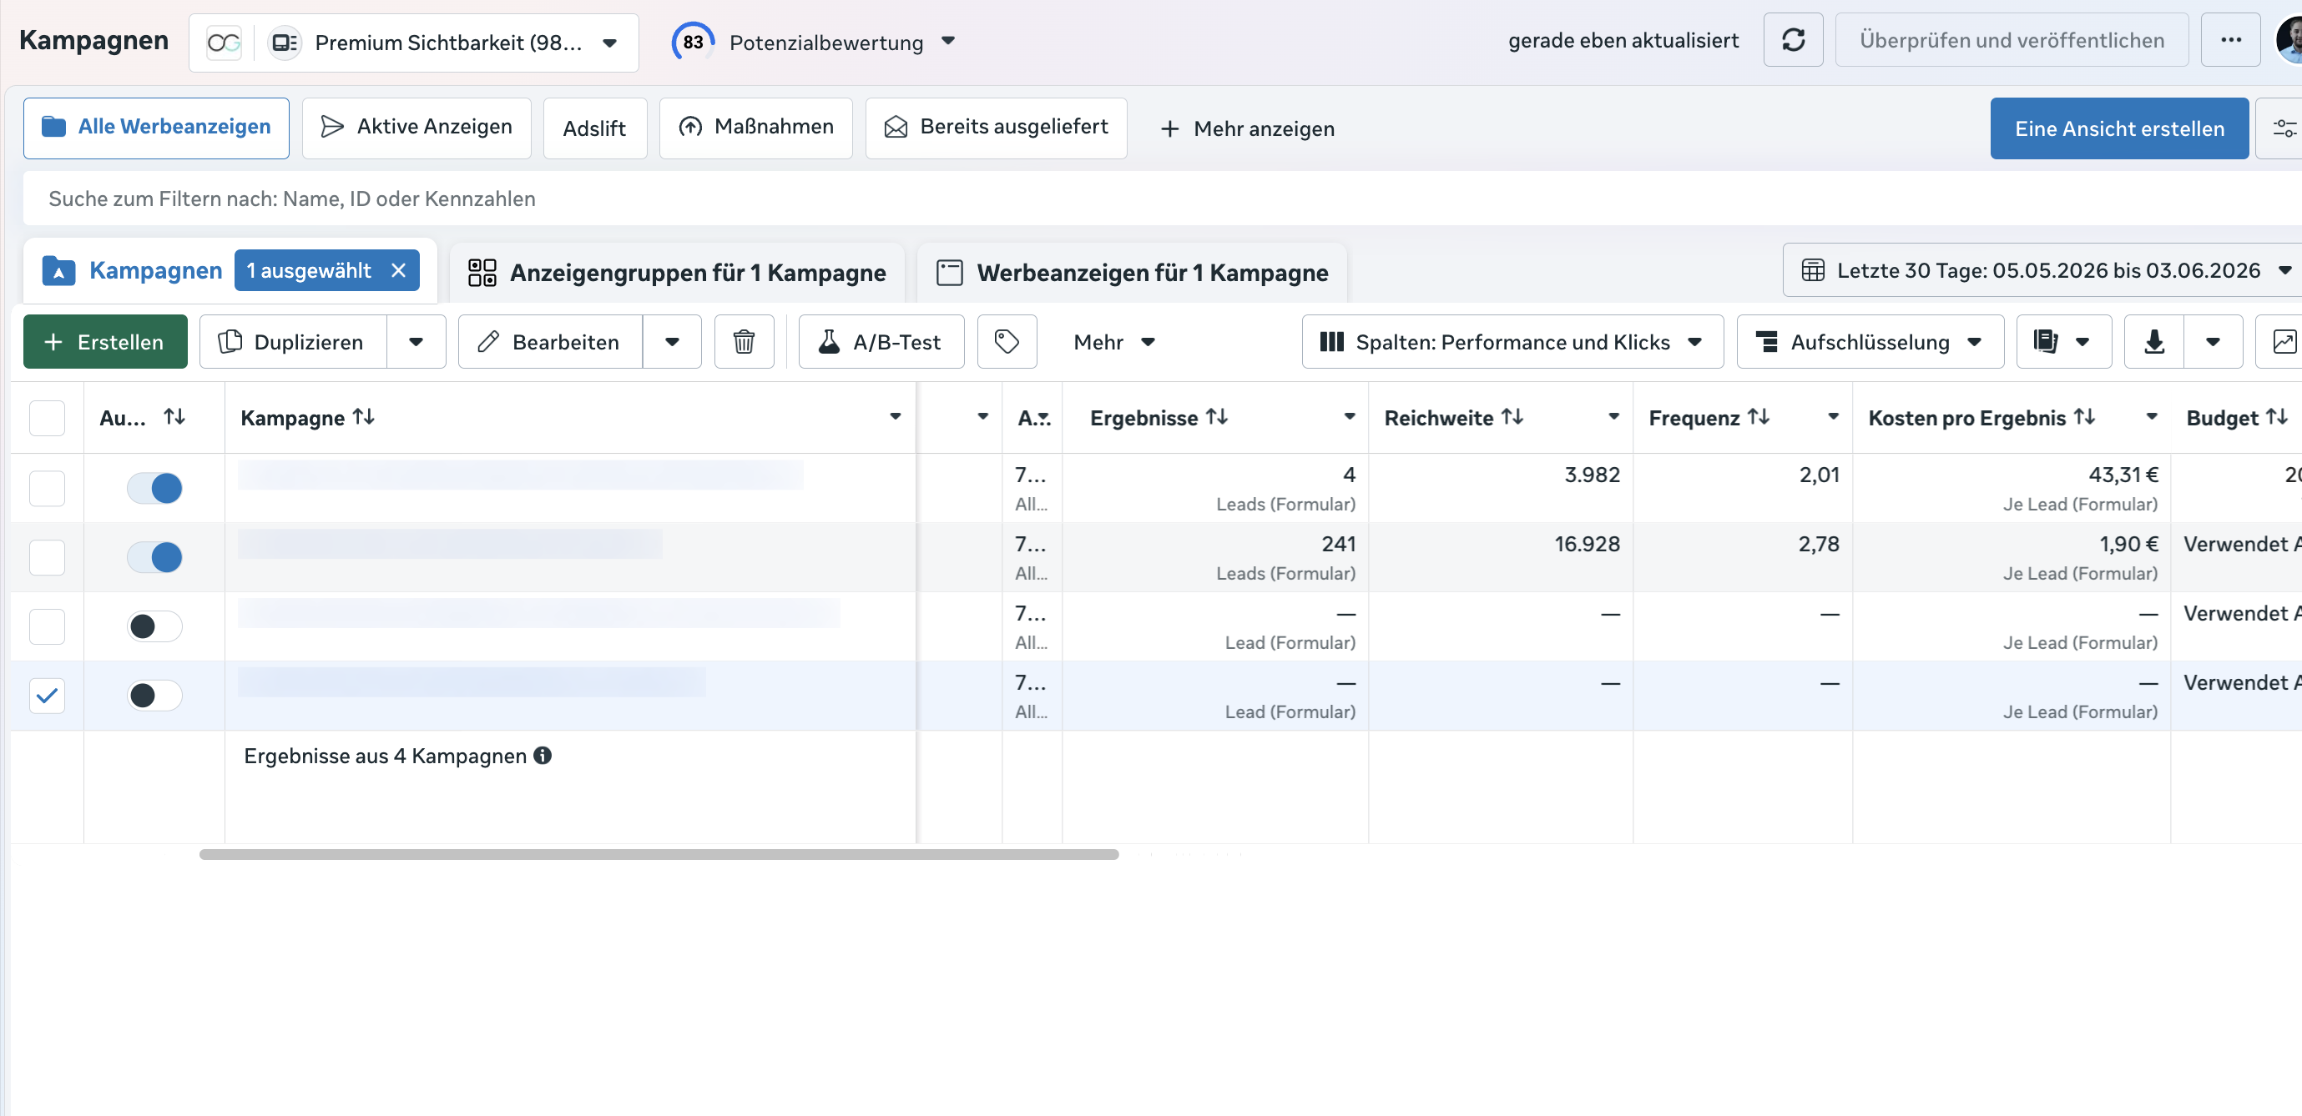Sort the Ergebnisse column via arrows
The width and height of the screenshot is (2302, 1116).
1217,417
